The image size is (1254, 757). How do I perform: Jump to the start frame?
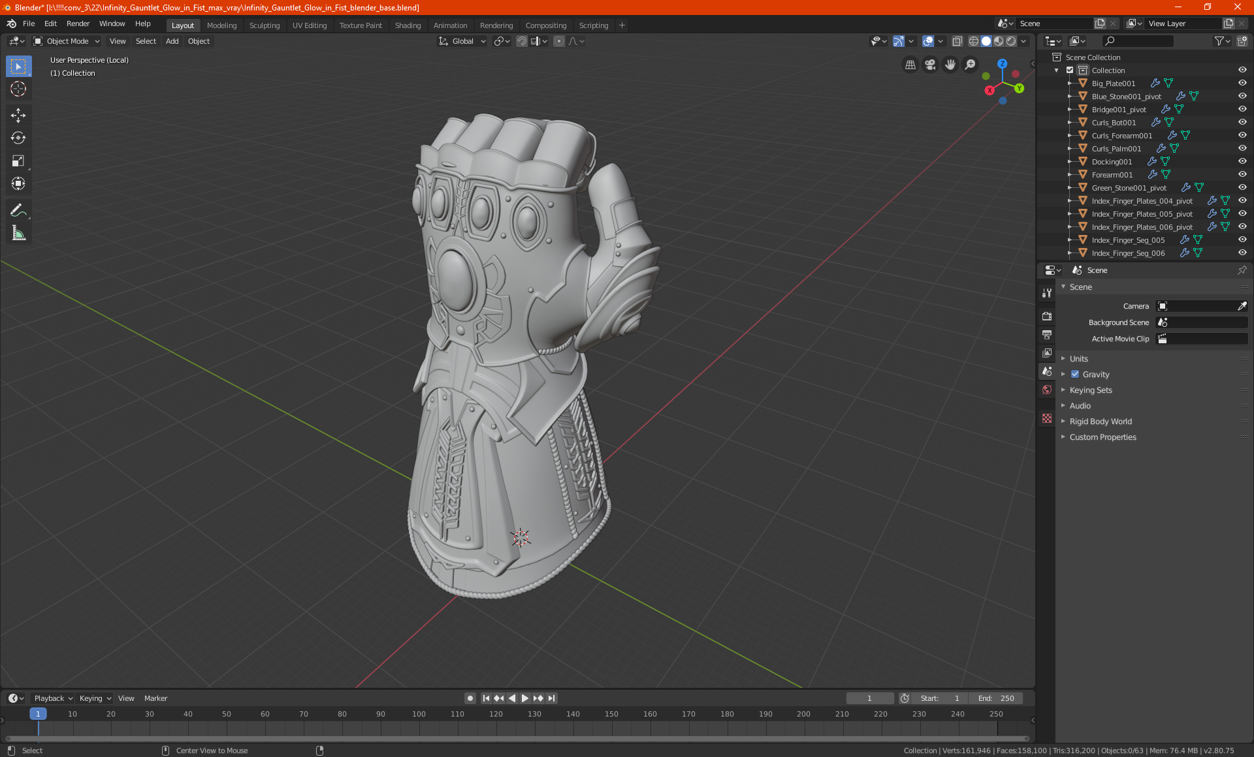(x=486, y=698)
